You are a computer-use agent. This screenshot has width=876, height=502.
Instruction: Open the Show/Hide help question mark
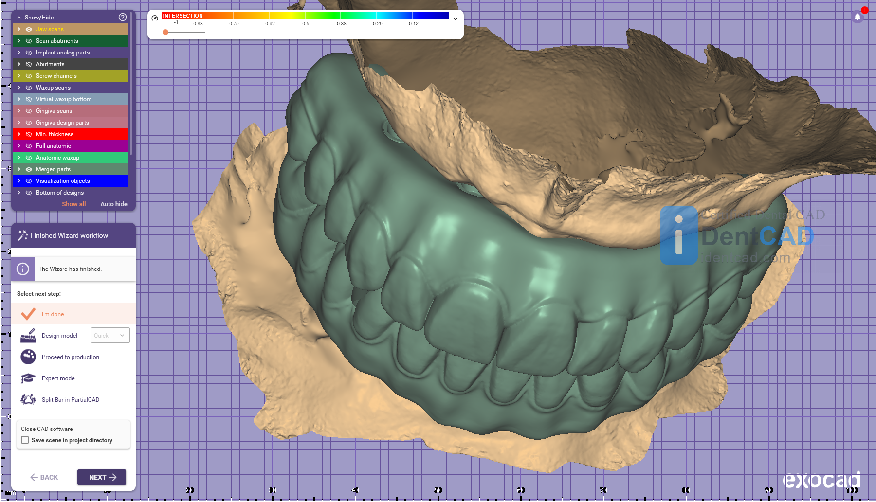(123, 17)
